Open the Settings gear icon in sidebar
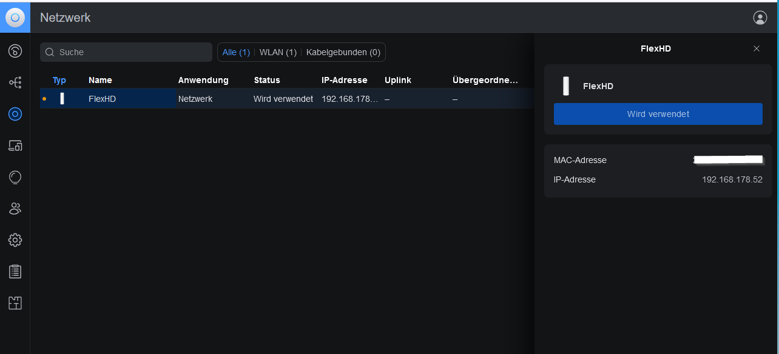The image size is (779, 354). pos(15,240)
